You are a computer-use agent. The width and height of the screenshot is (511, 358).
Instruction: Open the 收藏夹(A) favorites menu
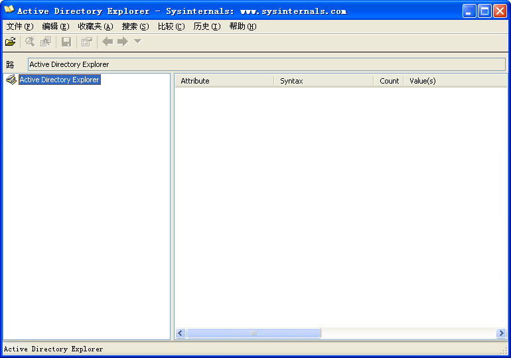95,27
